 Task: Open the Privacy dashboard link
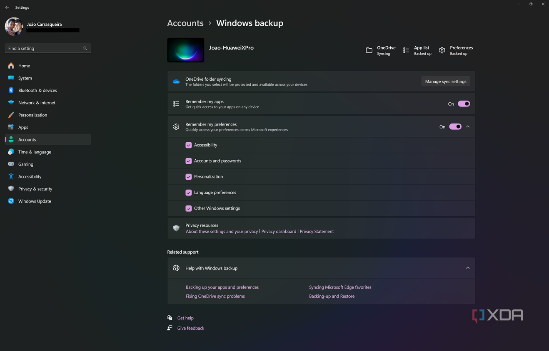pos(279,232)
